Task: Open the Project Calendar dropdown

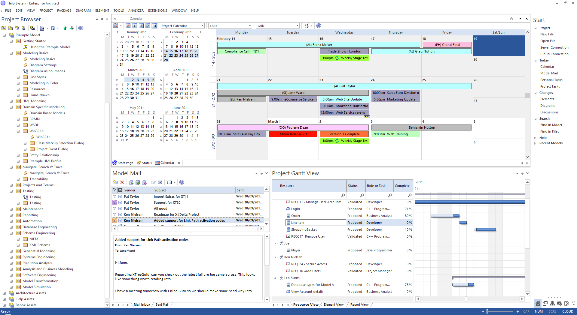Action: click(x=202, y=26)
